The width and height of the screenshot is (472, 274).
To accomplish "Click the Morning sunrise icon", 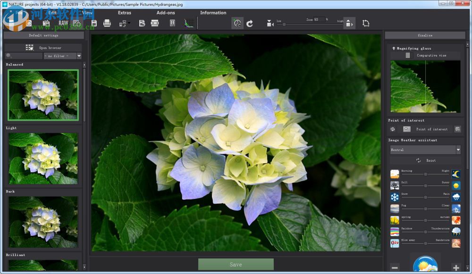I will (x=395, y=174).
